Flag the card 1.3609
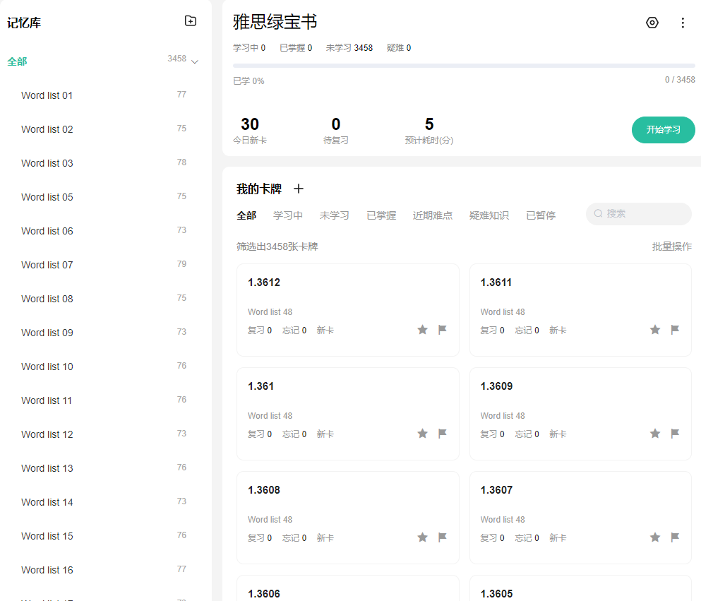 coord(675,434)
